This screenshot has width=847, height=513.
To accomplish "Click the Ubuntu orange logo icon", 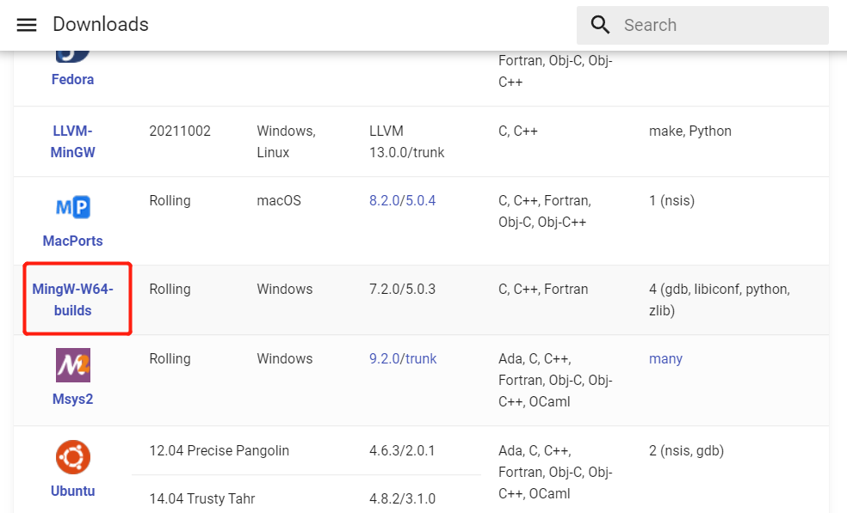I will click(73, 457).
